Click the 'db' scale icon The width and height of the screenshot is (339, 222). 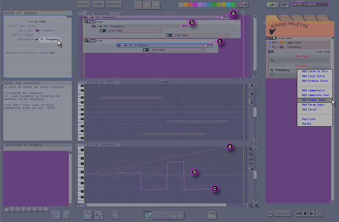click(99, 215)
